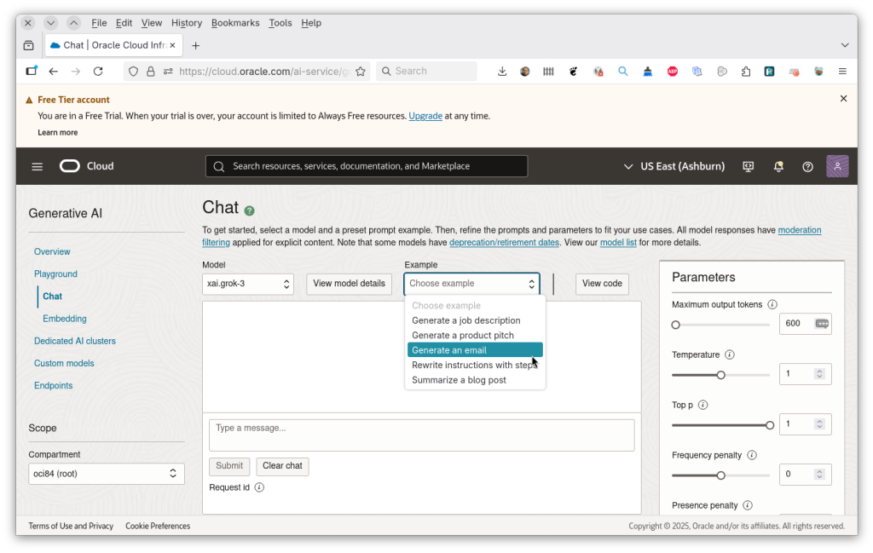This screenshot has height=553, width=873.
Task: Select Generate a product pitch example
Action: tap(475, 336)
